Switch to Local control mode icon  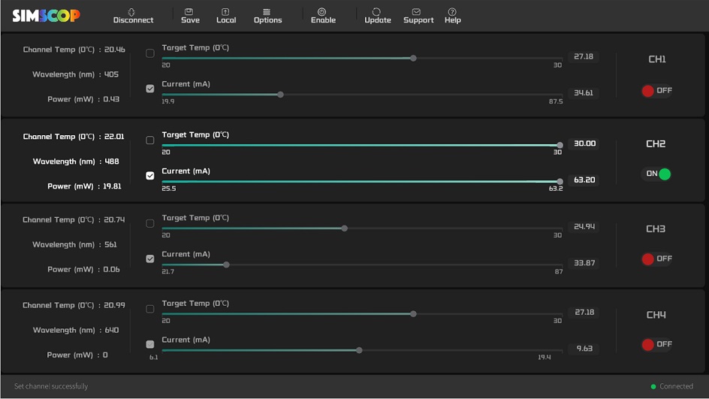(226, 12)
